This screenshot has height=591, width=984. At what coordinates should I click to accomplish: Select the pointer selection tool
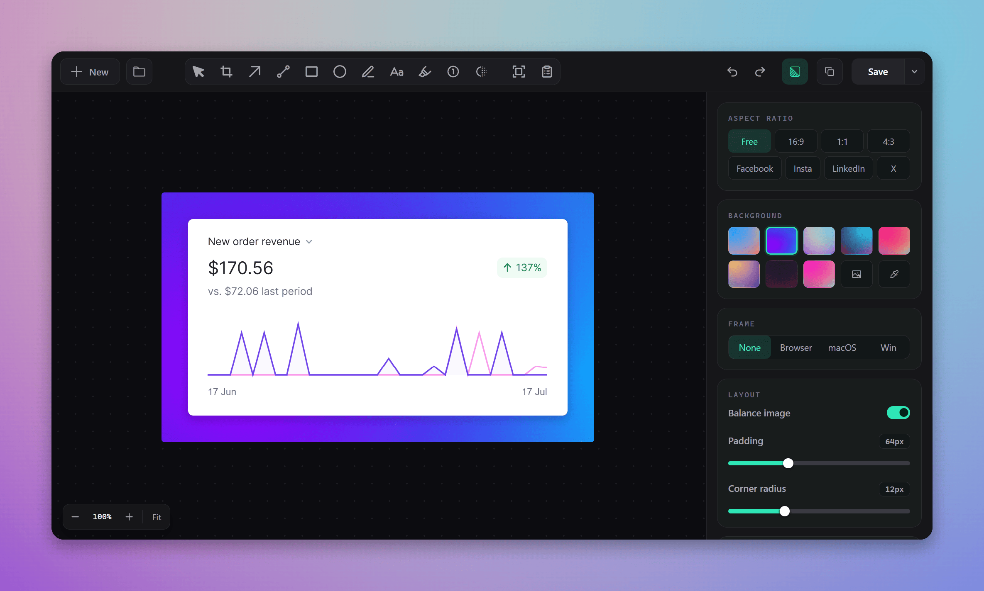(x=198, y=72)
